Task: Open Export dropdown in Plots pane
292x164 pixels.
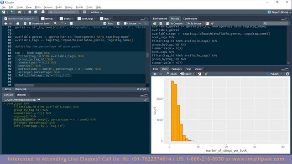Action: point(188,74)
